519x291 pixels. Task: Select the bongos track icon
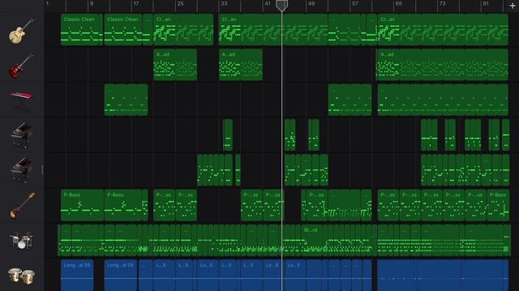(21, 276)
